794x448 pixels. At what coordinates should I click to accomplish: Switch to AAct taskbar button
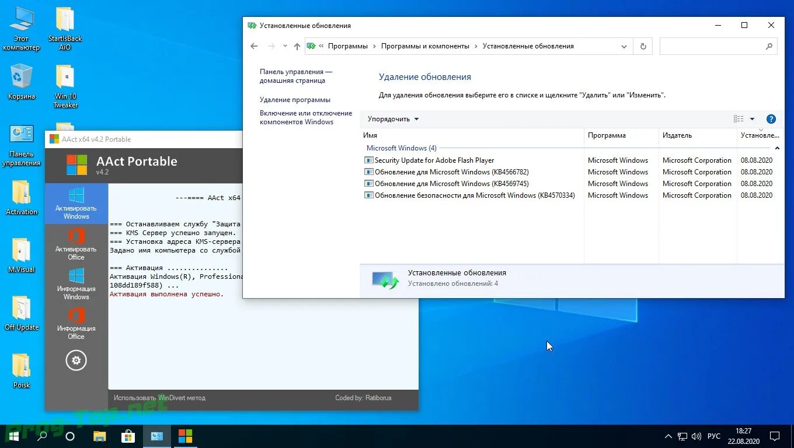[x=185, y=436]
